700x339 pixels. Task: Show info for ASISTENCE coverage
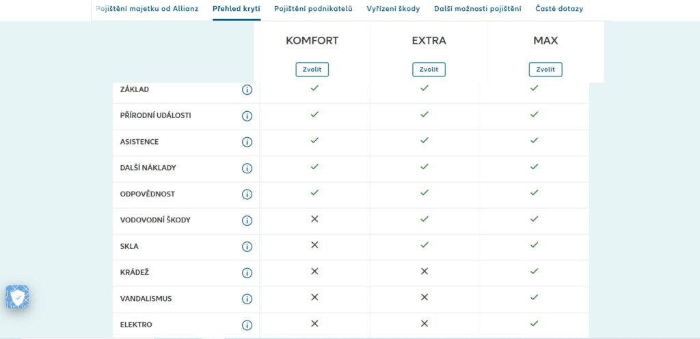pos(247,142)
